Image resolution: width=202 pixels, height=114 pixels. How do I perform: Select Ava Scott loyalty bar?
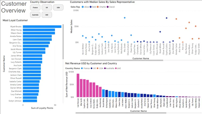click(x=32, y=66)
